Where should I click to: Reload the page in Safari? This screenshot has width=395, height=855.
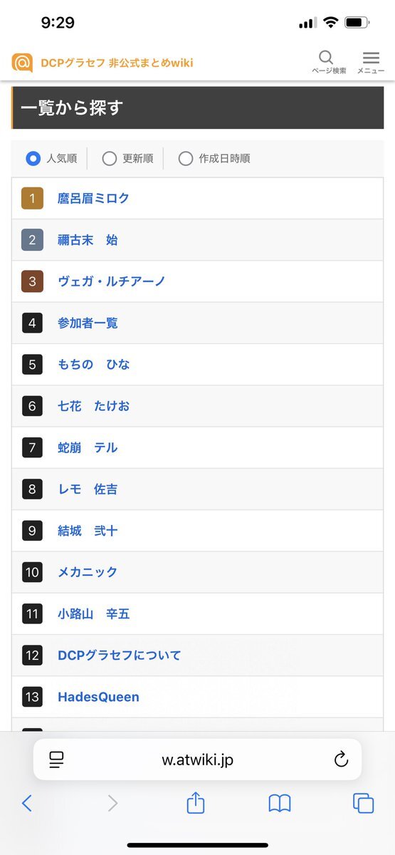(x=341, y=760)
